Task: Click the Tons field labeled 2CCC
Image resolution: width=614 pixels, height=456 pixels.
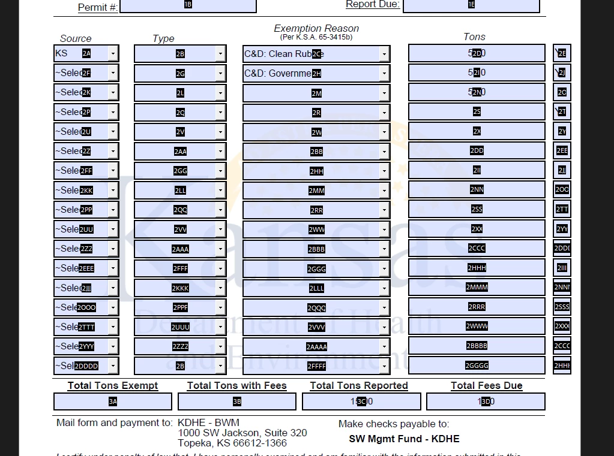Action: pos(477,248)
